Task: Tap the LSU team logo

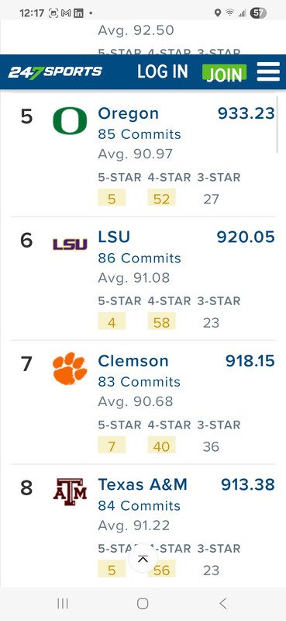Action: click(x=70, y=245)
